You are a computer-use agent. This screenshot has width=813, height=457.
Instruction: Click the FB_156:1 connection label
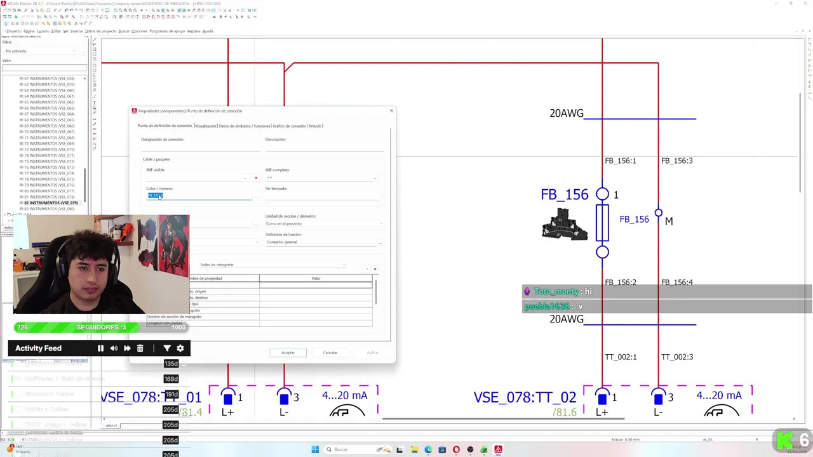click(620, 161)
